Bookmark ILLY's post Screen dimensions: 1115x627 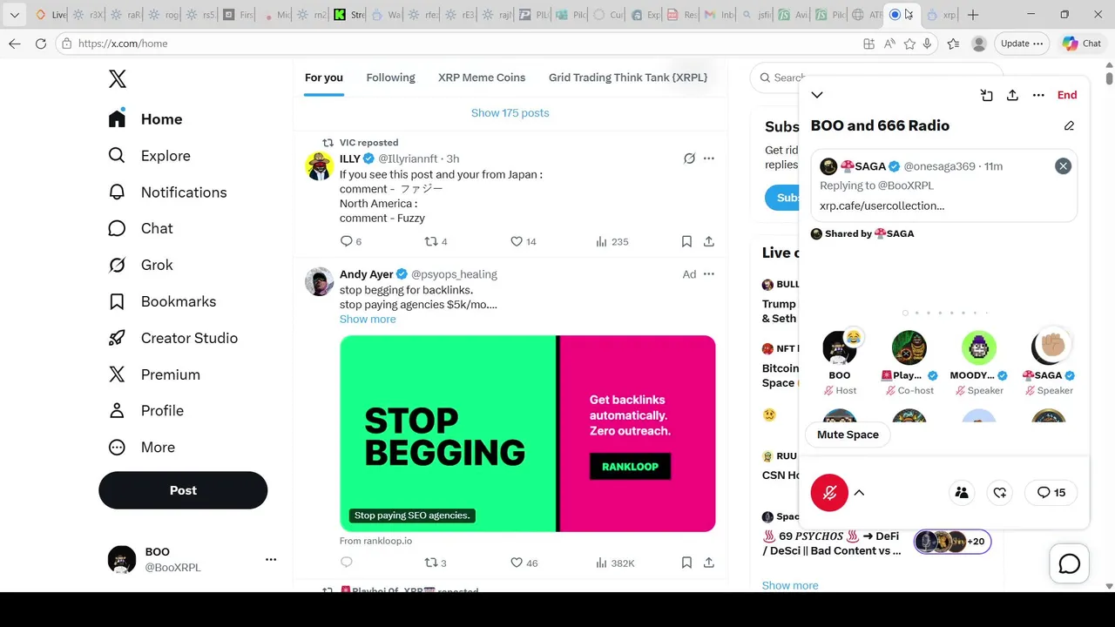(686, 241)
